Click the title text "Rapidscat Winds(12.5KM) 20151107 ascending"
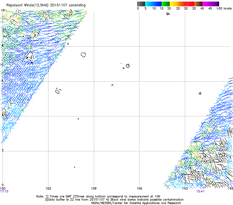The width and height of the screenshot is (233, 205). [x=46, y=5]
